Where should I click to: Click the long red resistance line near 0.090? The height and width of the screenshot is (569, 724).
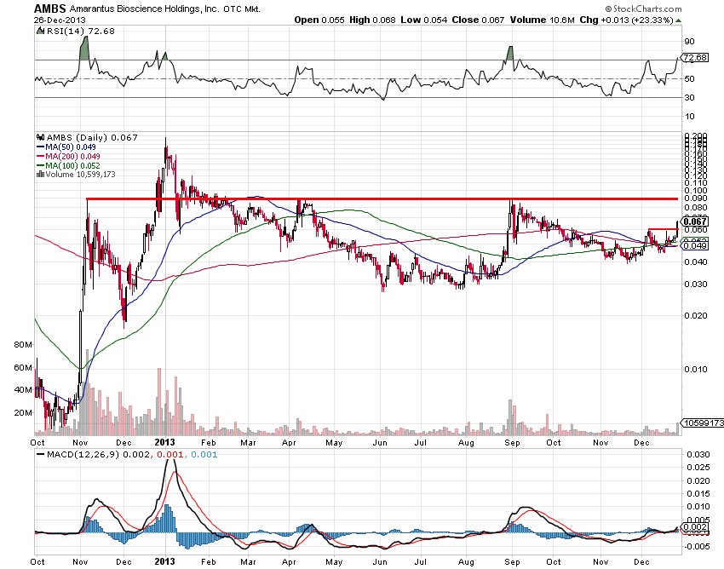382,199
